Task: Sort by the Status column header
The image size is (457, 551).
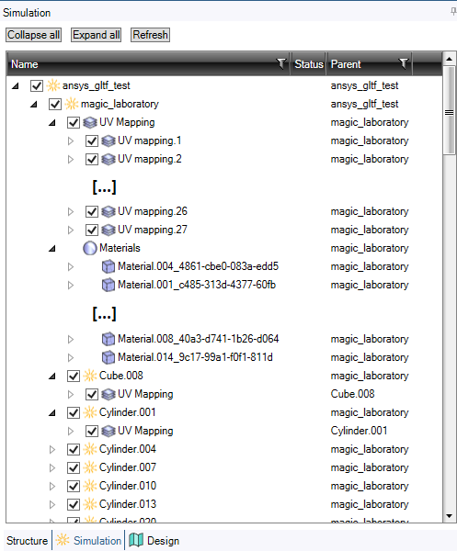Action: tap(309, 64)
